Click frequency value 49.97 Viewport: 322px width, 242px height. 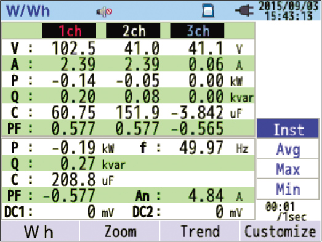tap(201, 147)
